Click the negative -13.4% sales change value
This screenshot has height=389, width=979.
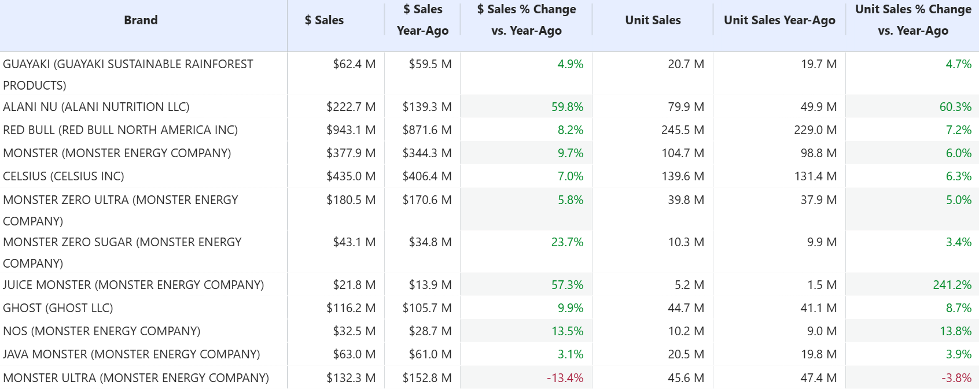[x=565, y=378]
